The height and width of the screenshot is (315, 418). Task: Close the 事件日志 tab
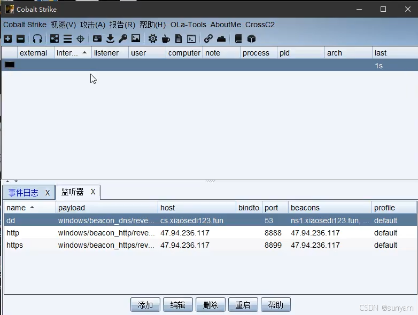click(48, 193)
